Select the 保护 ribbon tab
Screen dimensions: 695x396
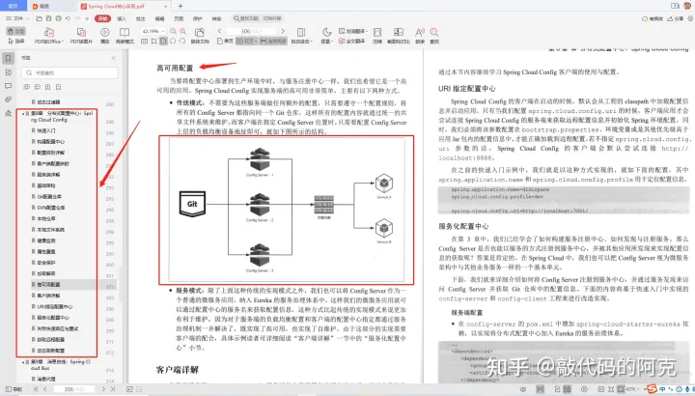(x=198, y=18)
